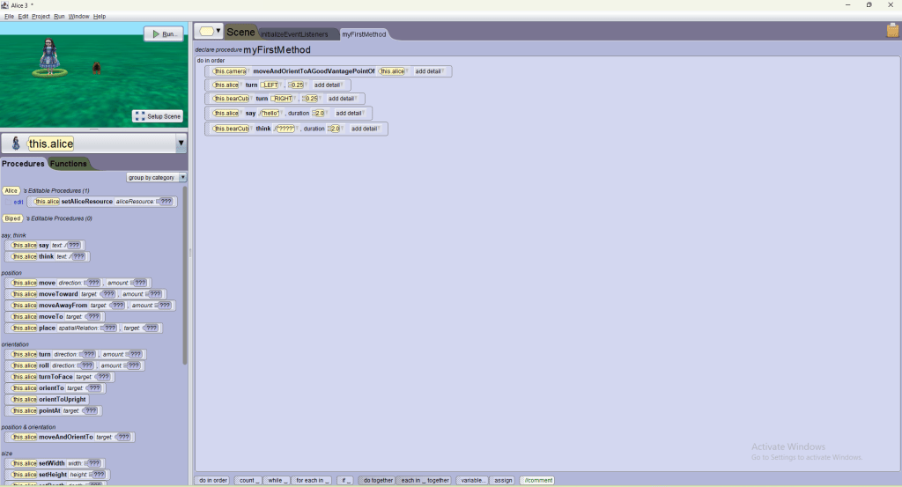
Task: Click the this.alice pointAt procedure tile
Action: [54, 410]
